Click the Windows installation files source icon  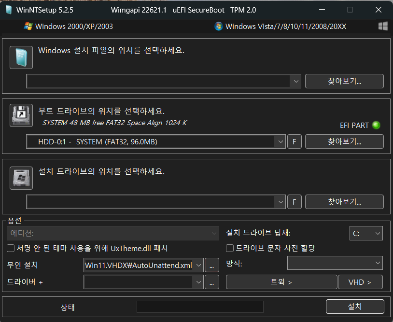[21, 57]
